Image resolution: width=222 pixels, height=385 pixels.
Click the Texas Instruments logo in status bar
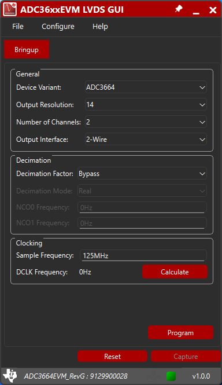10,376
